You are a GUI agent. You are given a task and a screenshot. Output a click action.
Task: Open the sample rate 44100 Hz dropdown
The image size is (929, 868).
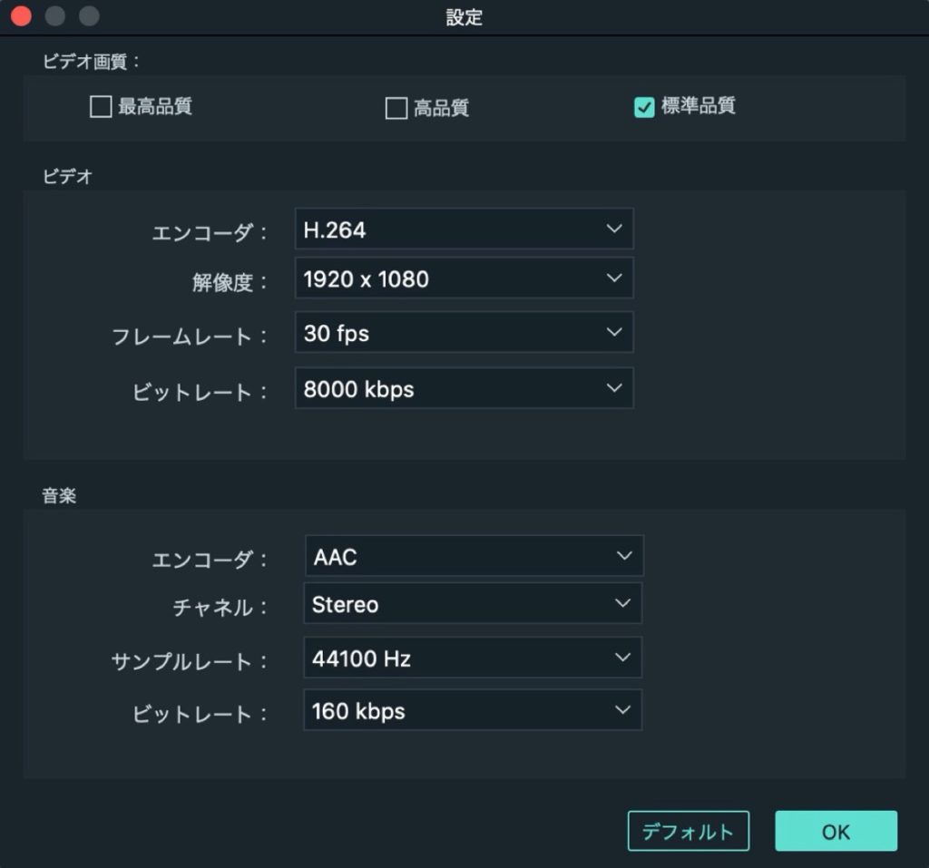(x=472, y=658)
